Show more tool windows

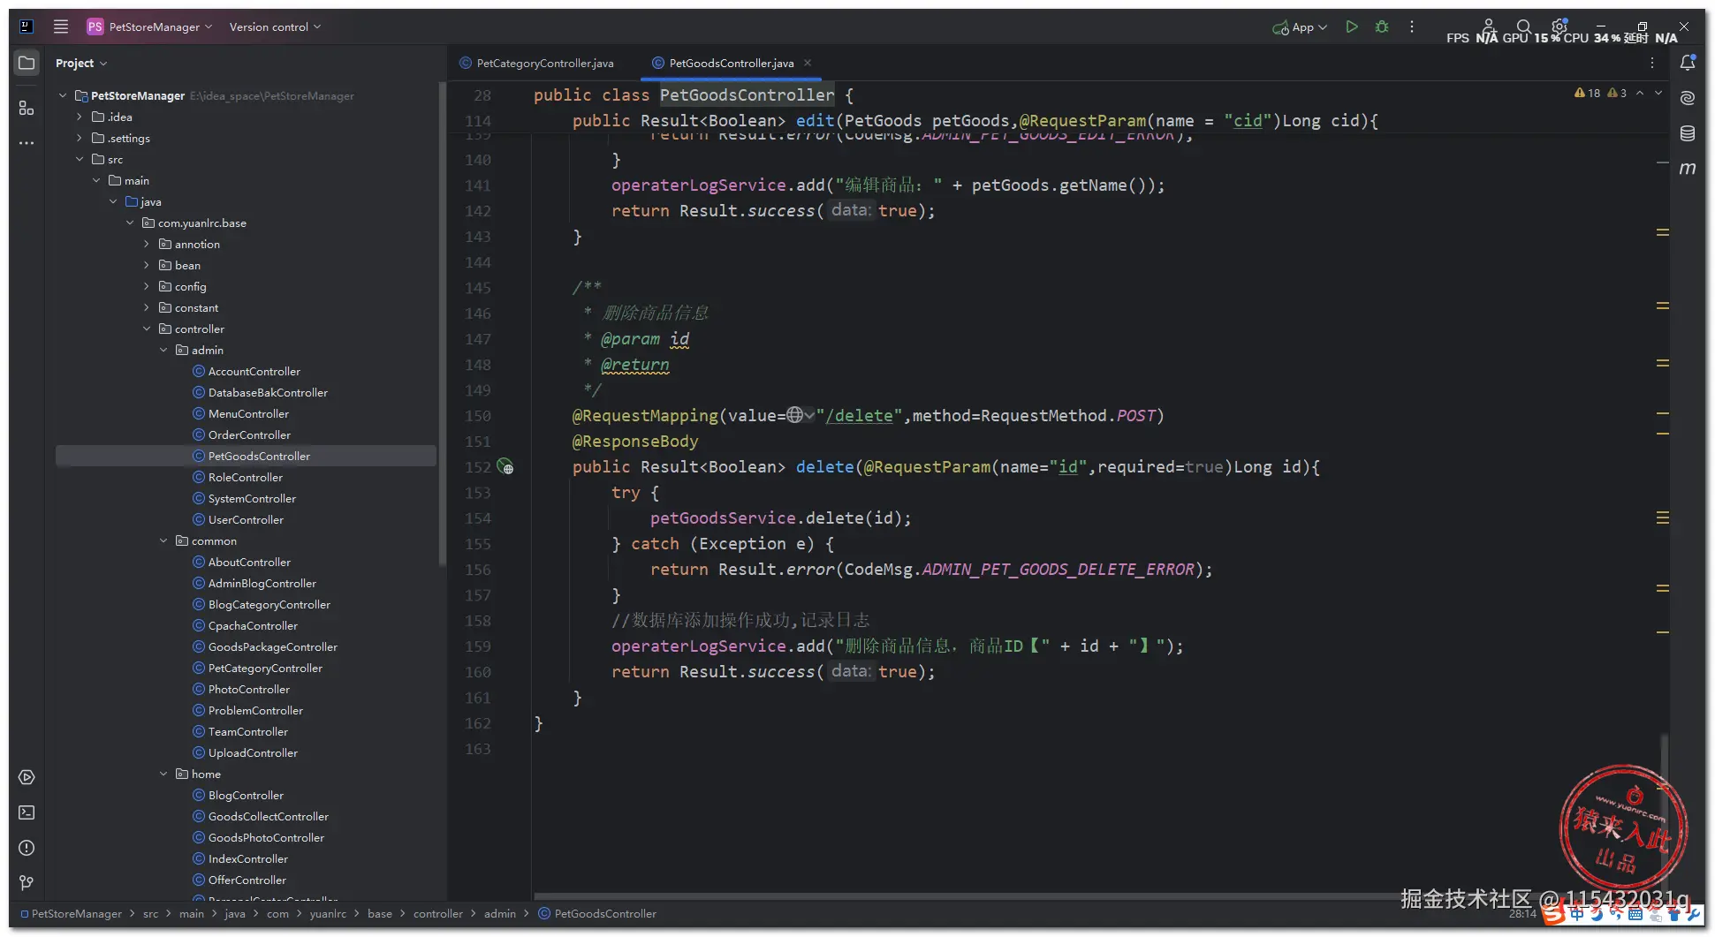[27, 143]
